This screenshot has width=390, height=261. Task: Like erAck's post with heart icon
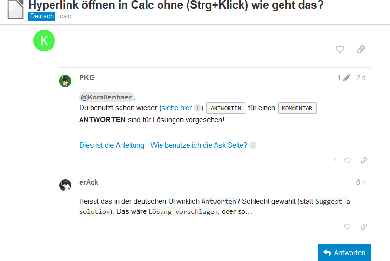point(347,226)
